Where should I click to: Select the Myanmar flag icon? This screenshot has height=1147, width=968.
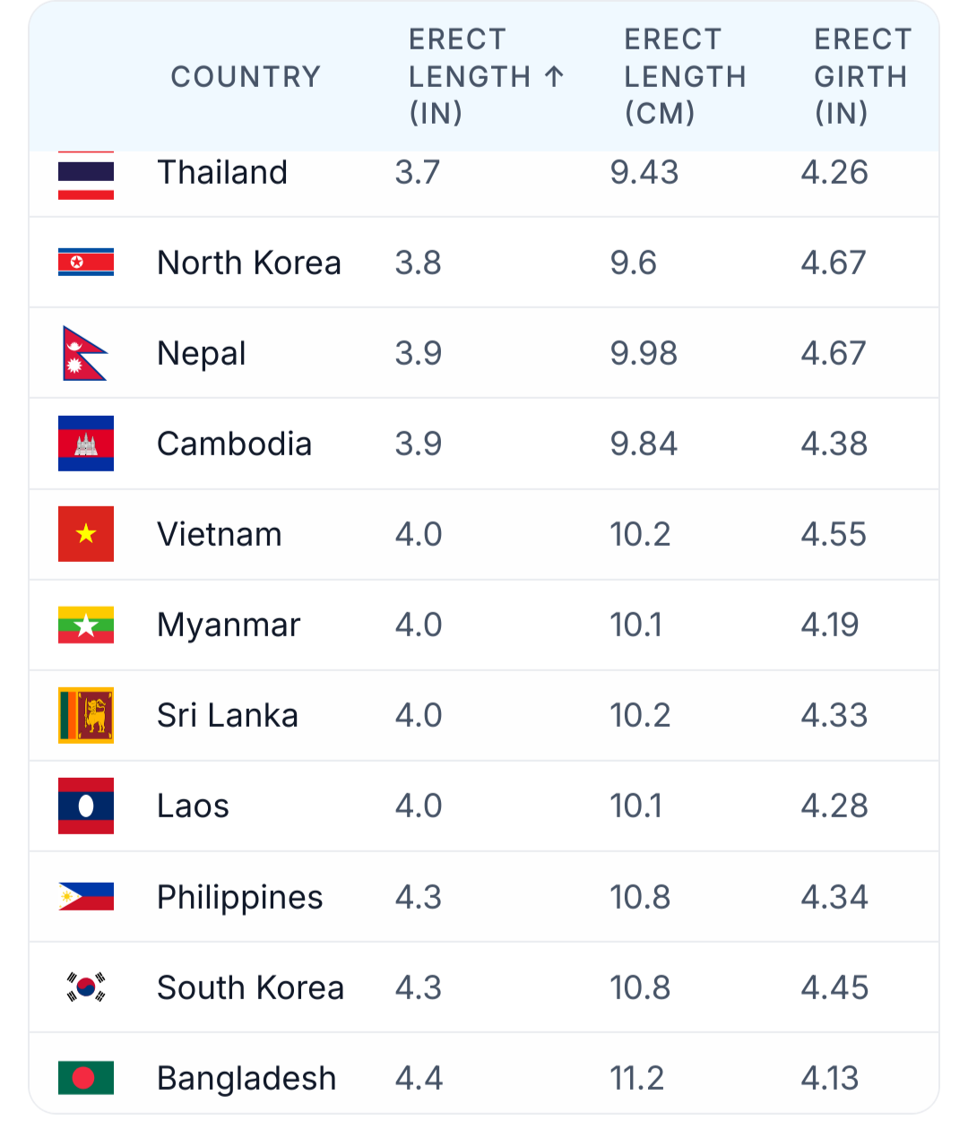[x=86, y=625]
